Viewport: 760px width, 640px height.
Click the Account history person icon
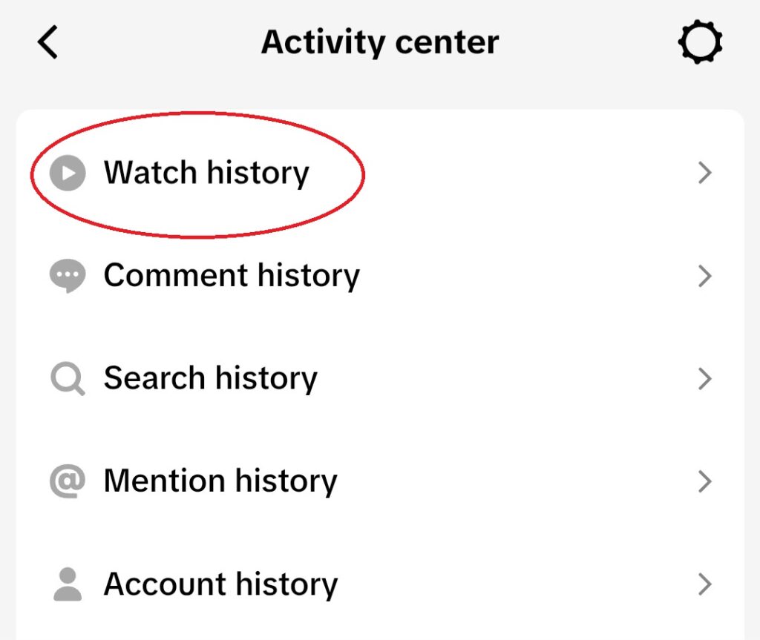tap(68, 584)
